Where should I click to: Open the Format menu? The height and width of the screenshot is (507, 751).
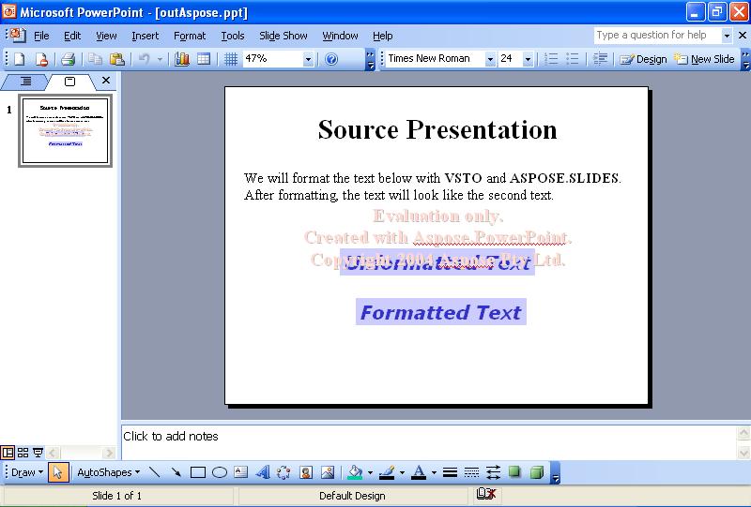pos(190,36)
